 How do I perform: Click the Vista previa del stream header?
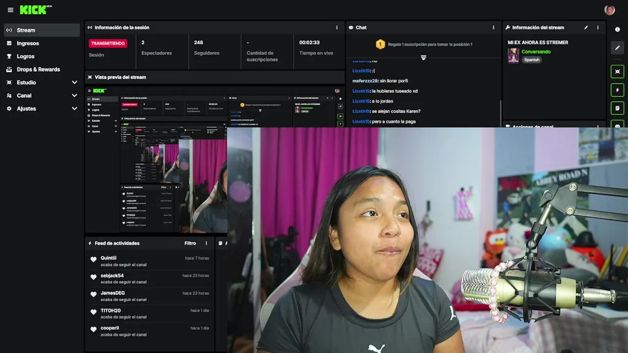(x=215, y=77)
